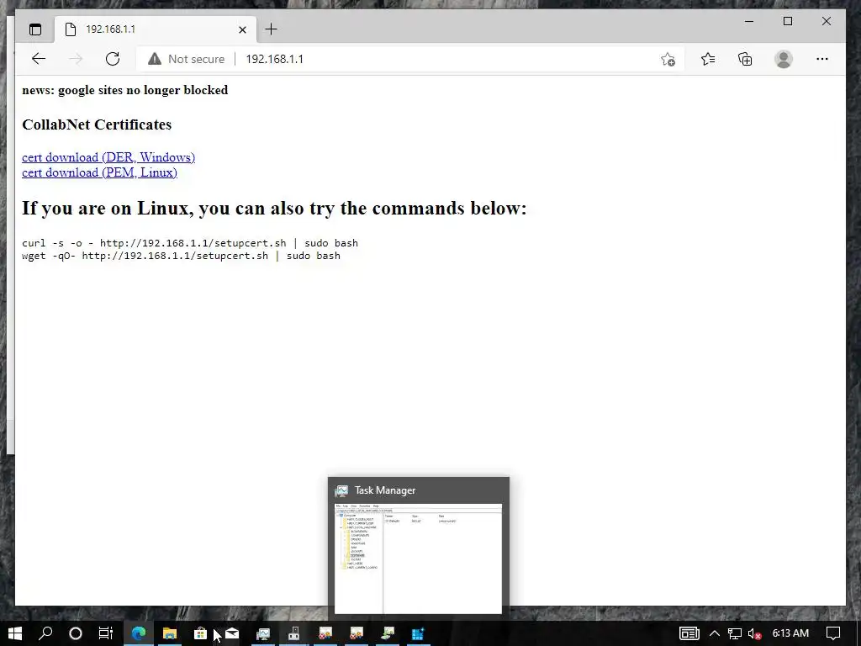The image size is (861, 646).
Task: Open Task View on the taskbar
Action: tap(105, 633)
